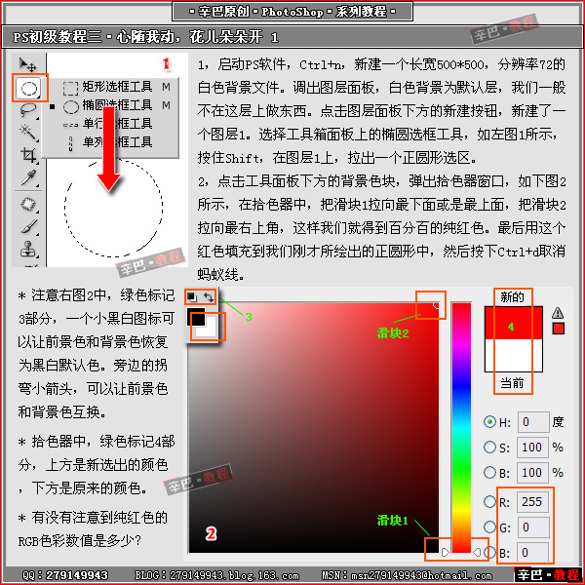
Task: Click the dashed circular selection on canvas
Action: click(113, 209)
